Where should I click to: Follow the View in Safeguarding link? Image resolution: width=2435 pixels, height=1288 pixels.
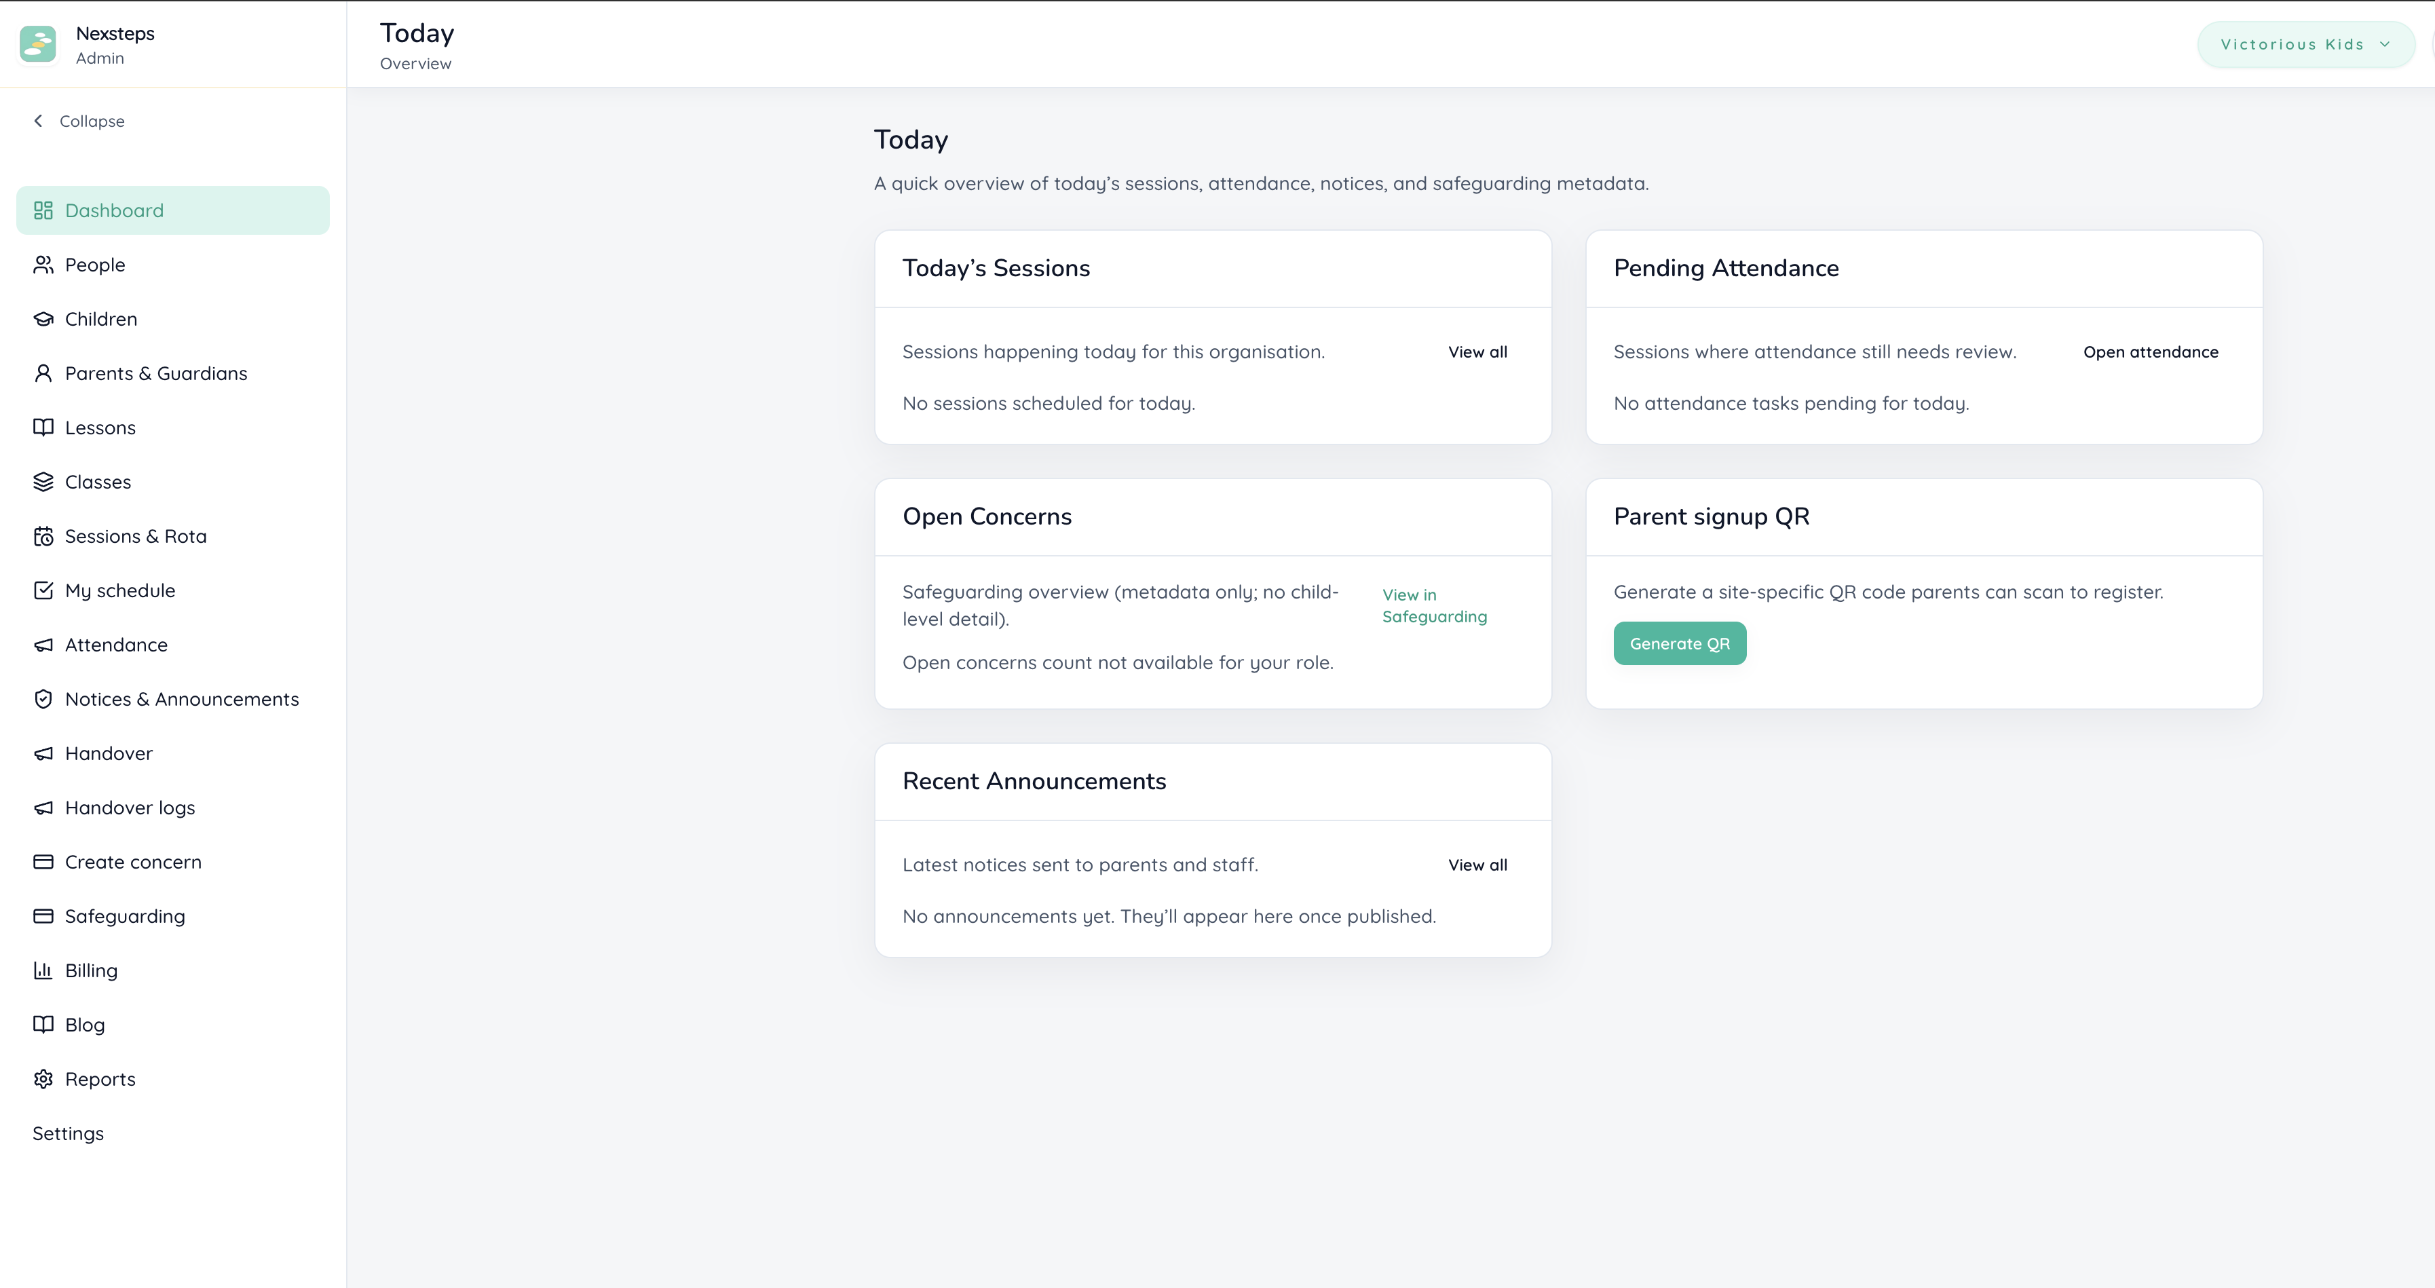pos(1434,606)
